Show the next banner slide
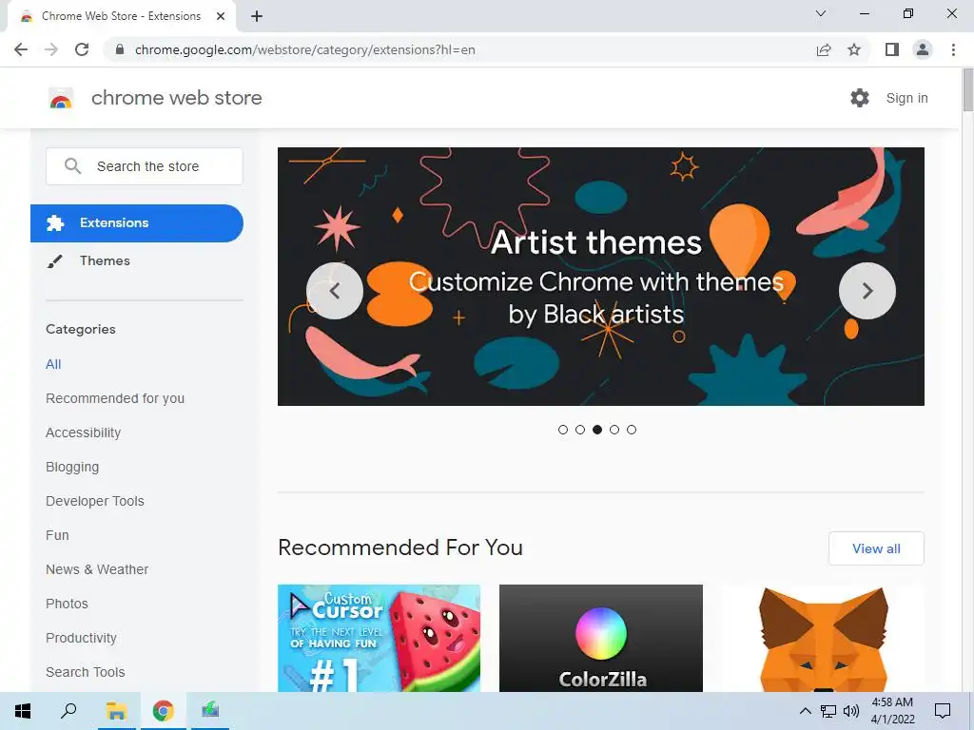The height and width of the screenshot is (730, 974). tap(867, 291)
